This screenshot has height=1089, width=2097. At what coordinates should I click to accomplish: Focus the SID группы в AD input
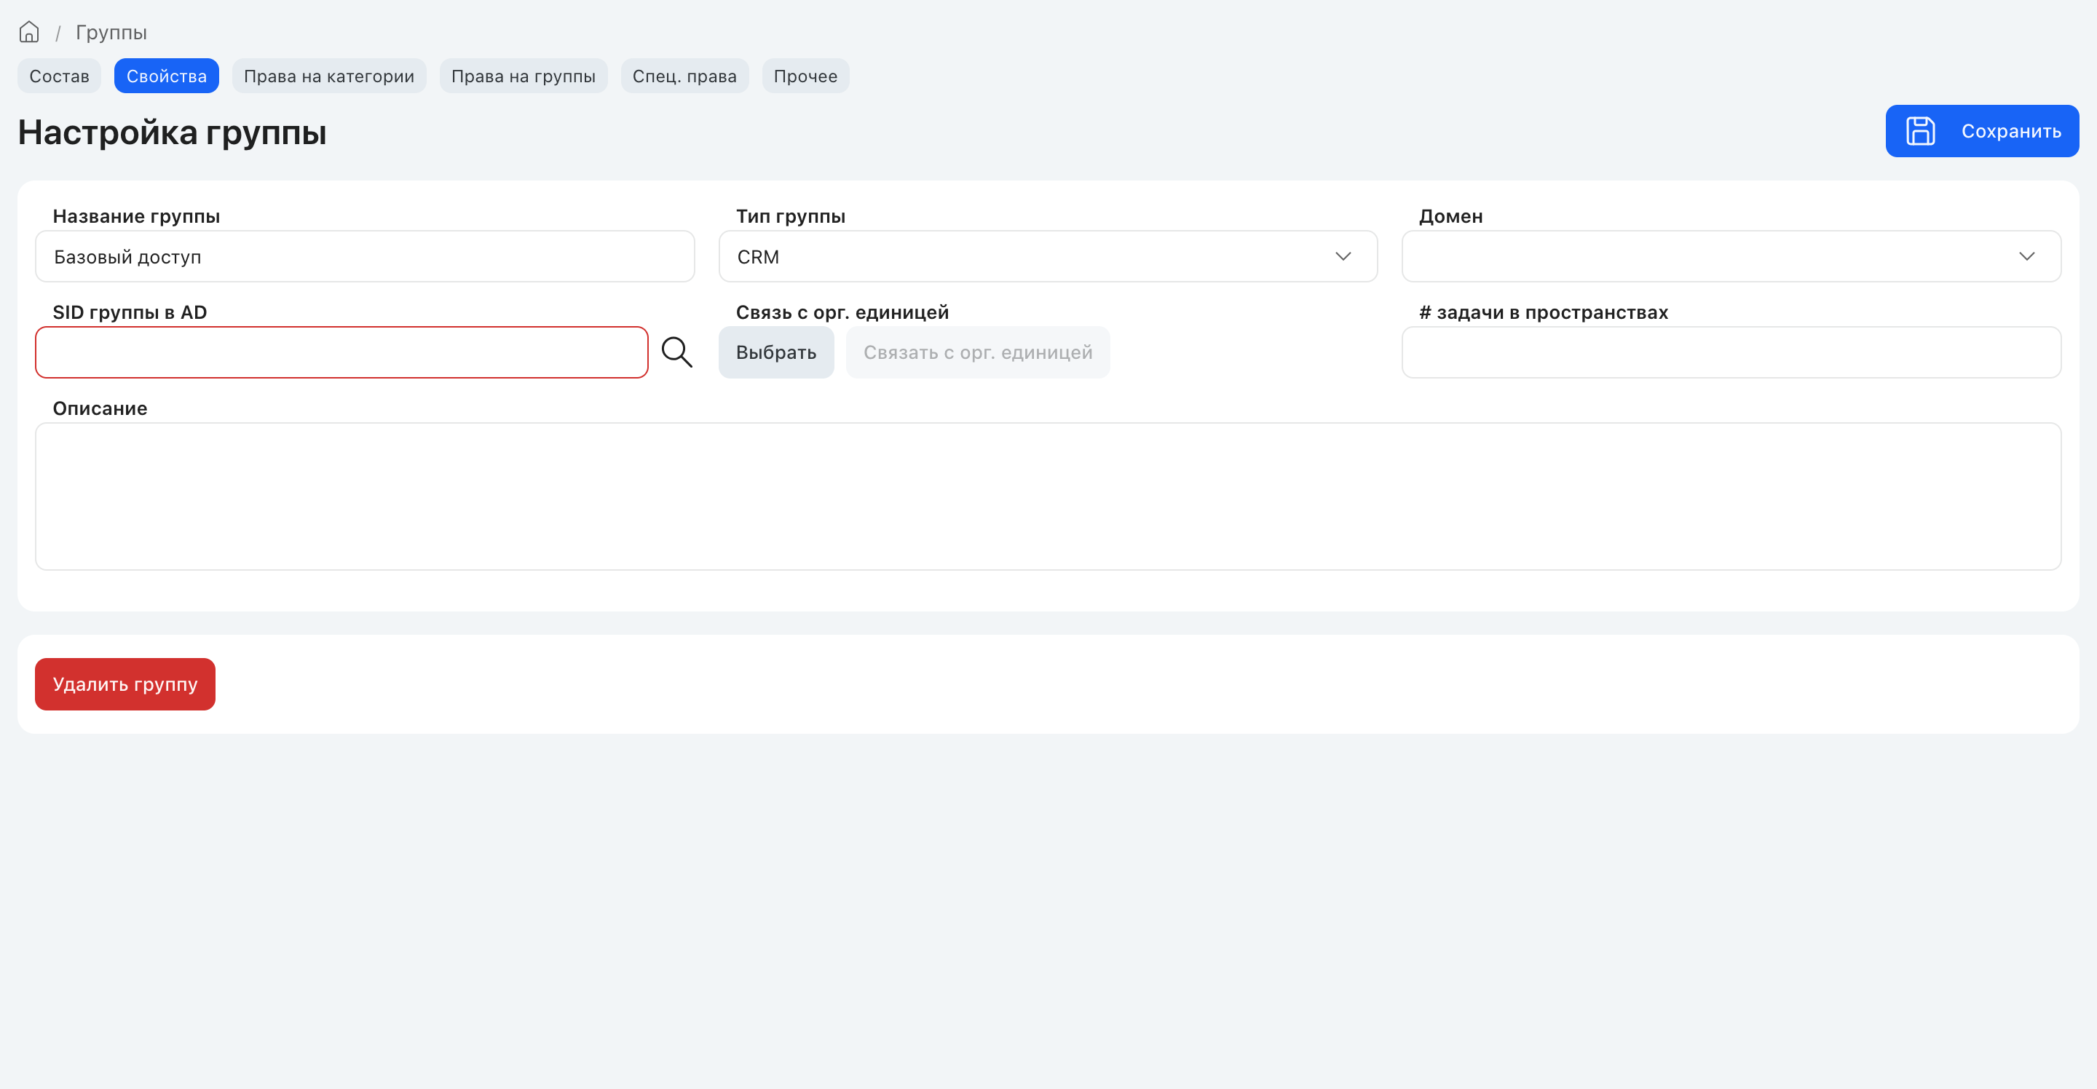[342, 352]
